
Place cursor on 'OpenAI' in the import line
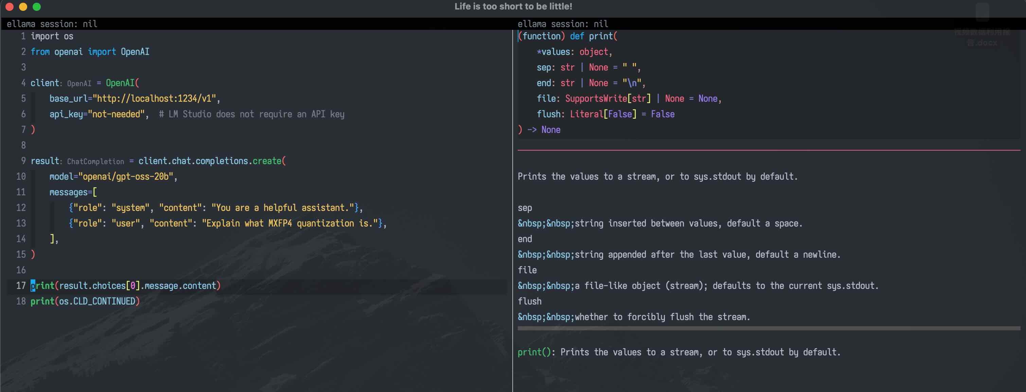click(135, 52)
